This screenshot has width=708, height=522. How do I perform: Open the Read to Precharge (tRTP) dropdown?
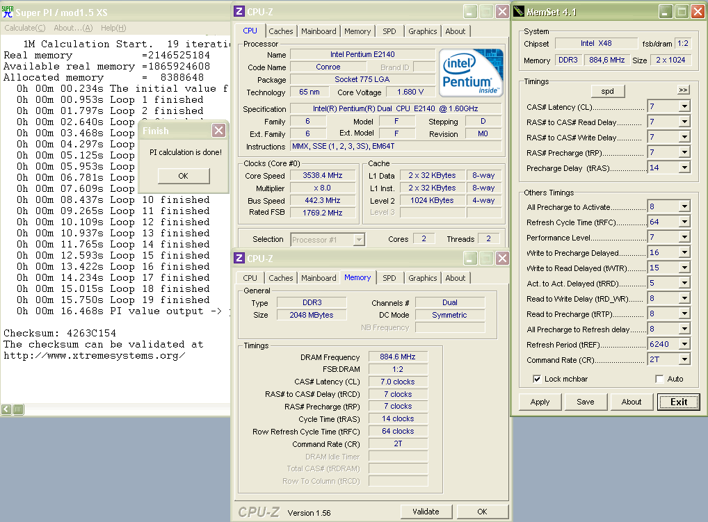pos(684,313)
